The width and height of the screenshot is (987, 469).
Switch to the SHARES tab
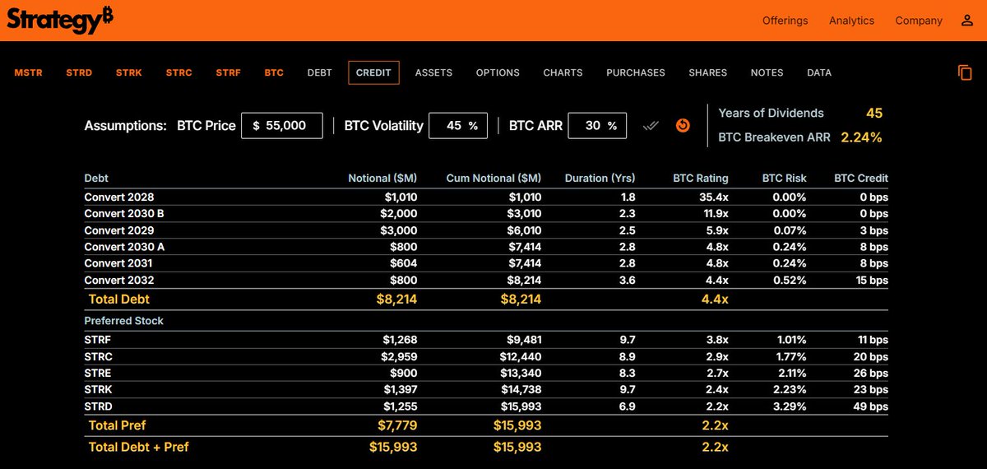coord(708,72)
